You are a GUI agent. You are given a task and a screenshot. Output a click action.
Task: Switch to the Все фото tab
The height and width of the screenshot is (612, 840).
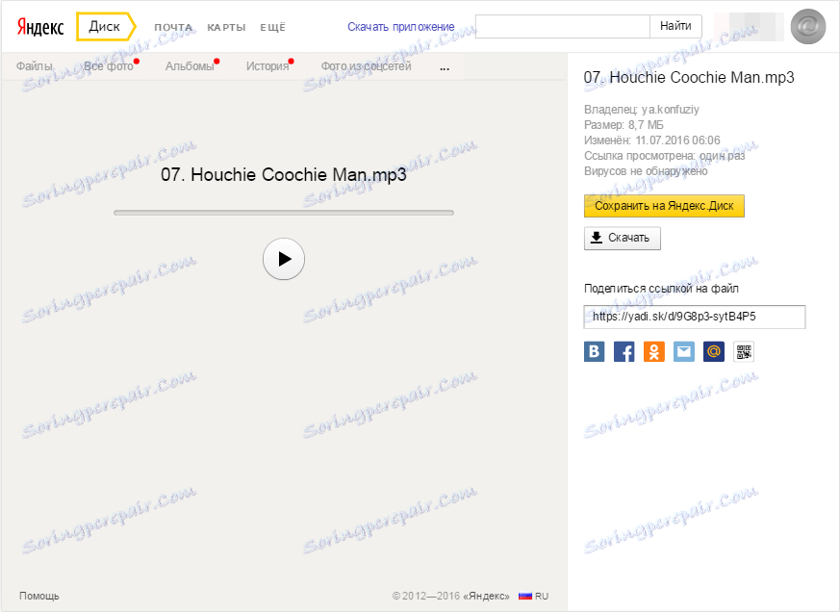[109, 66]
